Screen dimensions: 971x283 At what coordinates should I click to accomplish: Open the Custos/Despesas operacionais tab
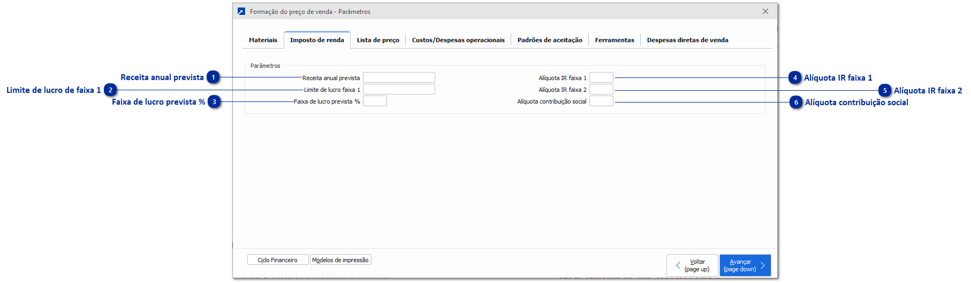[x=458, y=40]
